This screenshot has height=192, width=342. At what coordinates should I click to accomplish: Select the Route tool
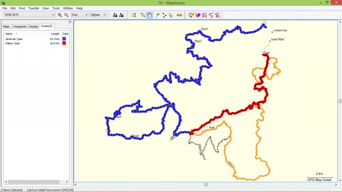tap(164, 15)
